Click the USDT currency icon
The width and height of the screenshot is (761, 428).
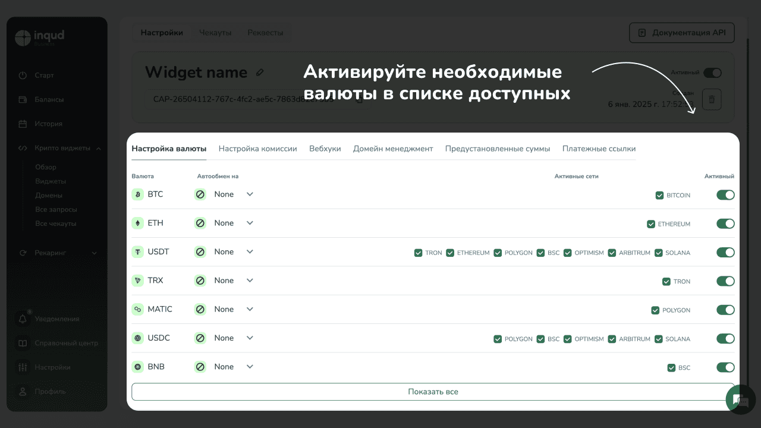[138, 252]
